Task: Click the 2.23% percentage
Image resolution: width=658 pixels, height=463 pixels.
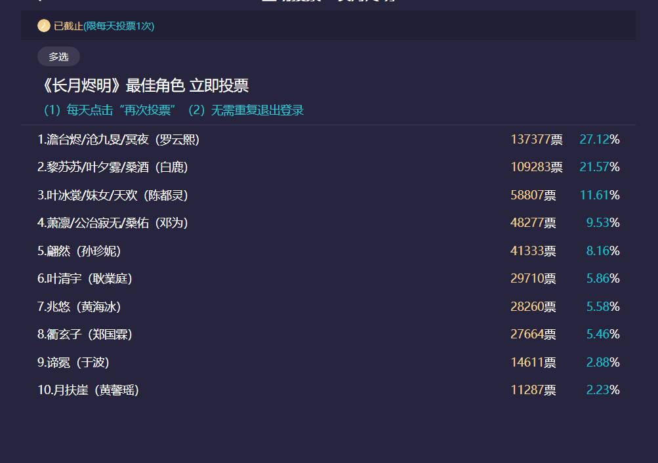Action: click(x=603, y=390)
